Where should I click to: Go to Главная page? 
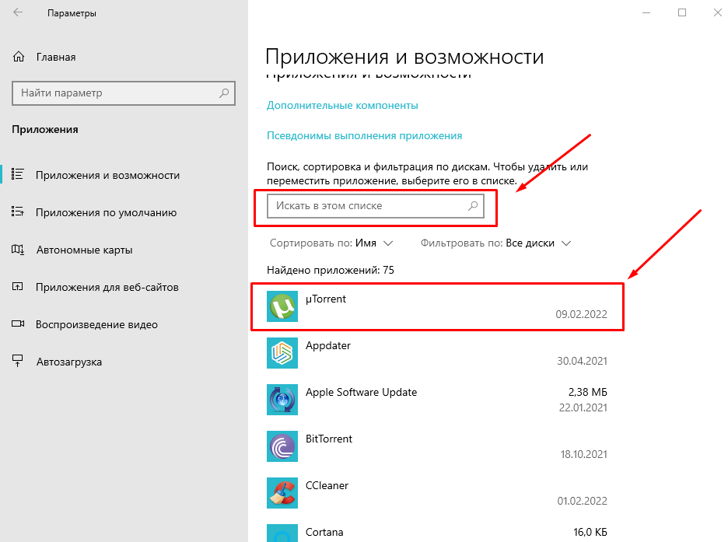[x=56, y=57]
